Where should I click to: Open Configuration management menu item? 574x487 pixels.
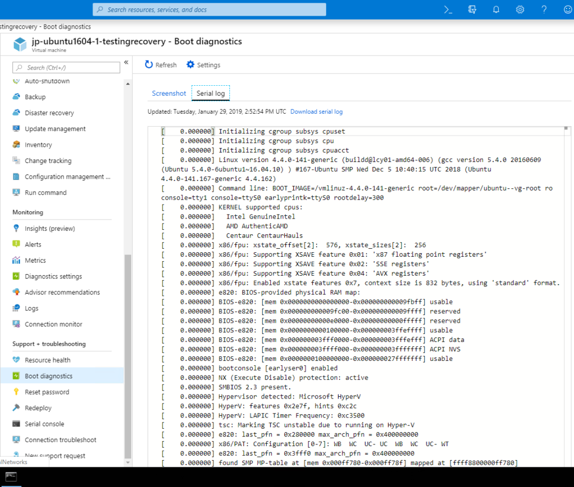click(67, 177)
